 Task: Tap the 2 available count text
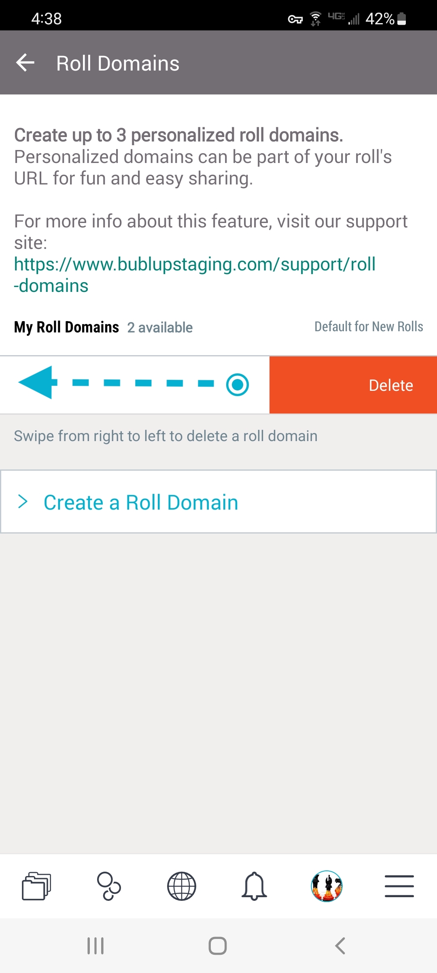click(x=160, y=327)
